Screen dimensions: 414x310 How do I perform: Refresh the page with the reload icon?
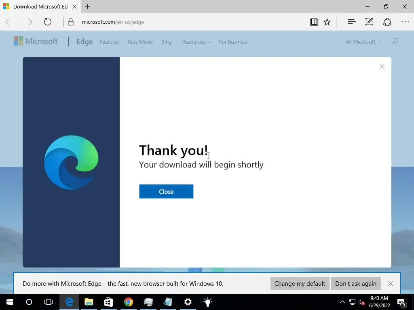pos(48,22)
